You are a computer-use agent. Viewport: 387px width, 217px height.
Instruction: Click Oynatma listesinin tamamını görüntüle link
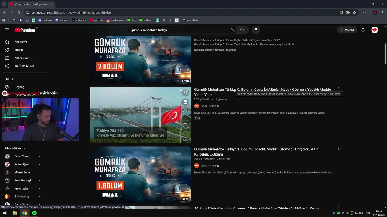(215, 50)
